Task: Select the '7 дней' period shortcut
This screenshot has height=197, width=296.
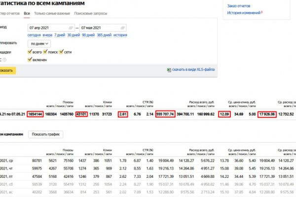Action: point(60,35)
